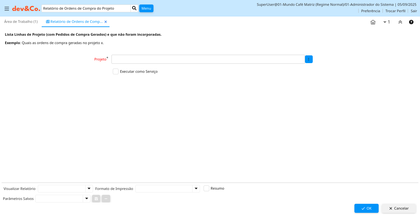Open Projeto lookup options button
The image size is (420, 217).
tap(309, 59)
